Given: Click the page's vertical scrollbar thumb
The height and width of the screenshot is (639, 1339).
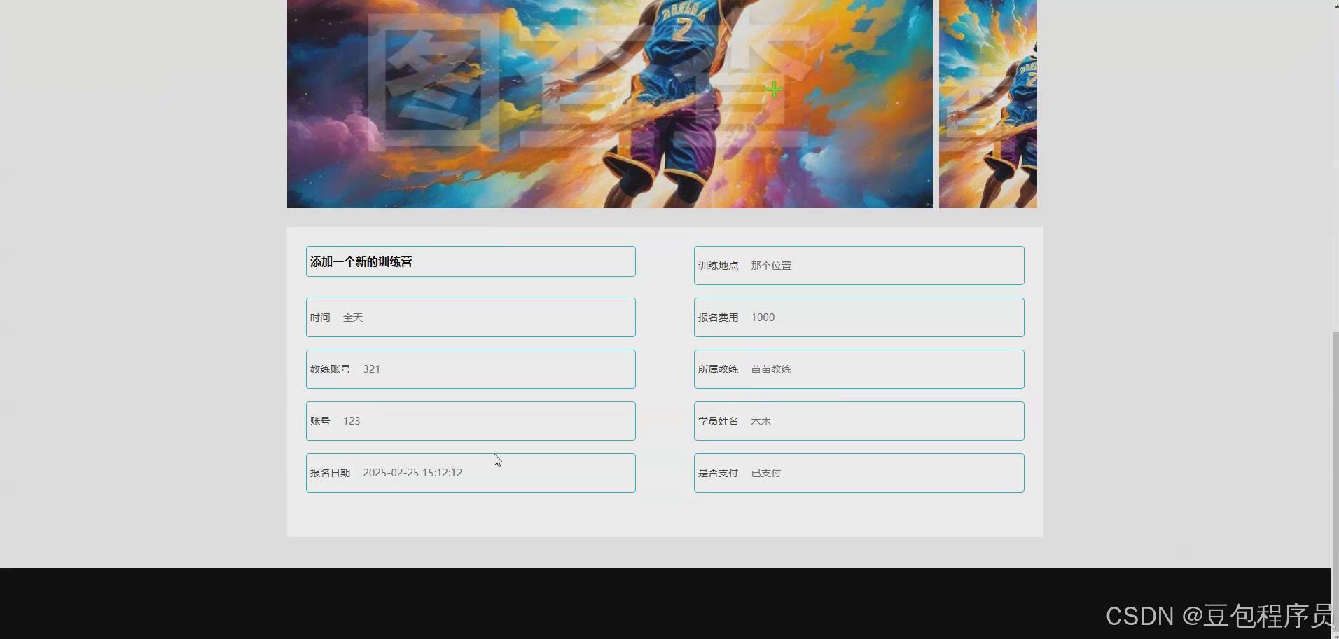Looking at the screenshot, I should (x=1335, y=481).
